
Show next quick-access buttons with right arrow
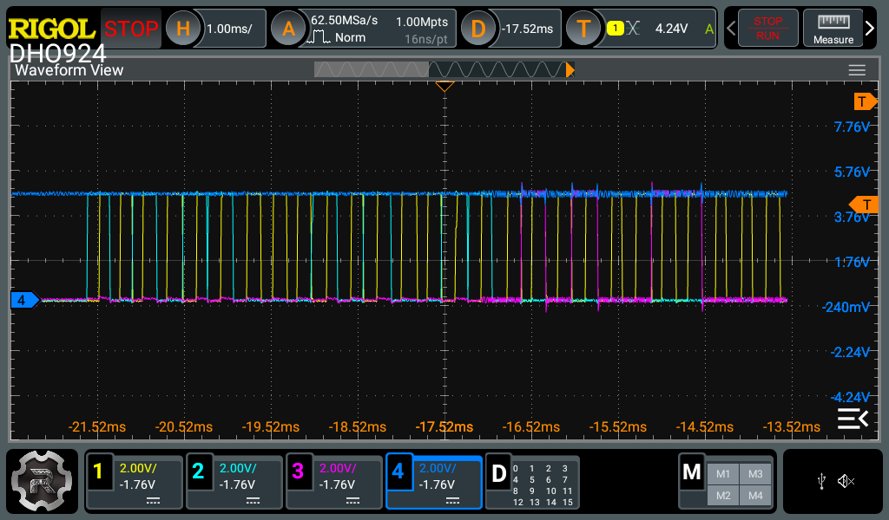[x=871, y=29]
